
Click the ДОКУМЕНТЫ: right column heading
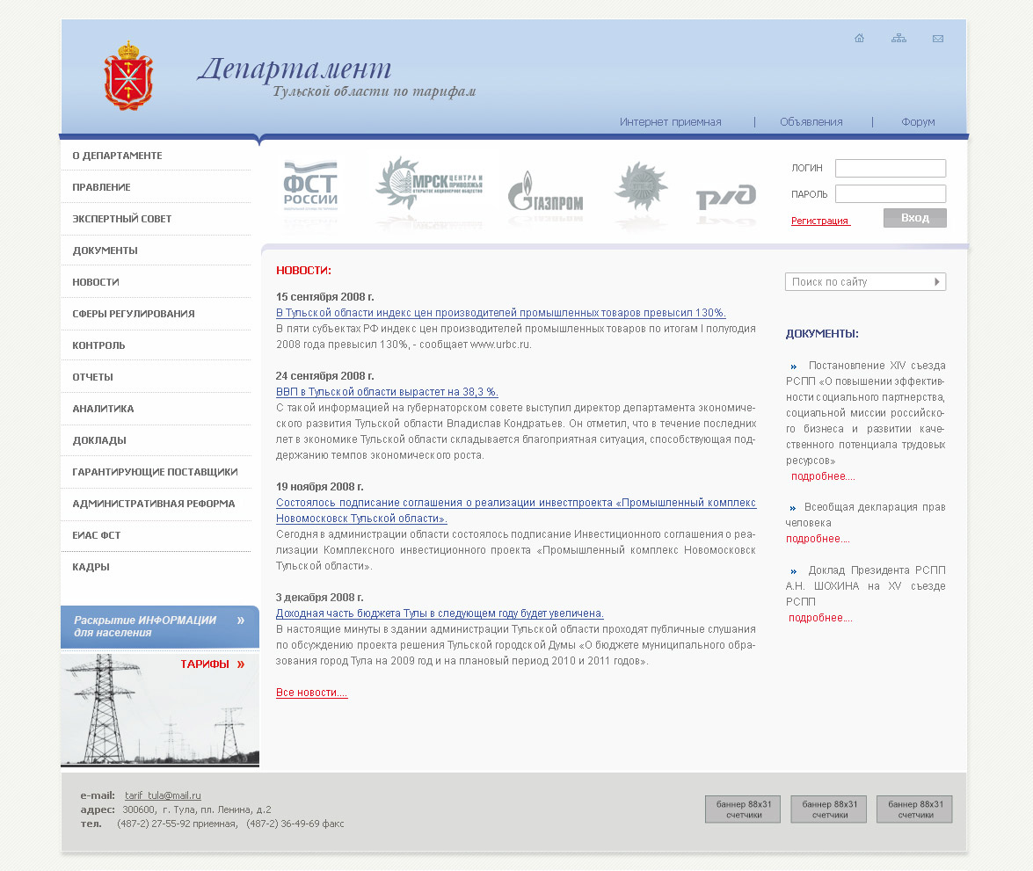tap(822, 334)
